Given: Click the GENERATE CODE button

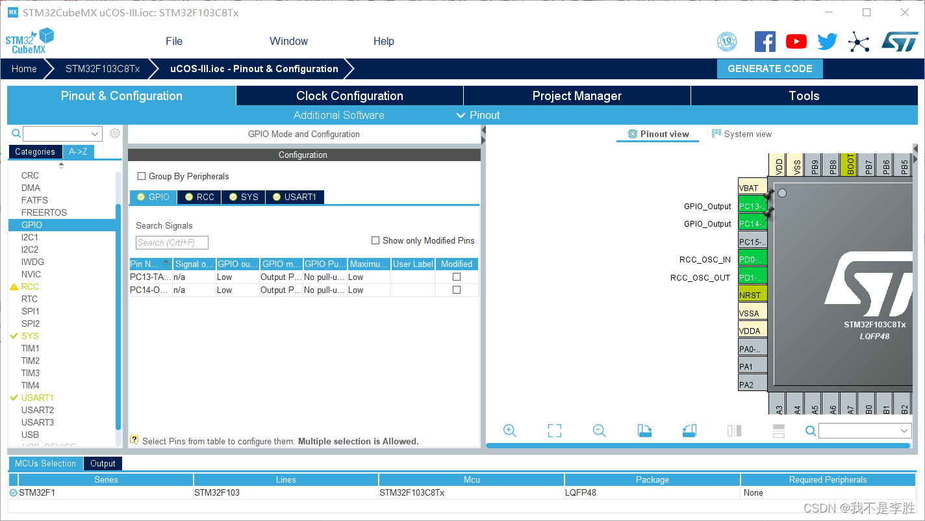Looking at the screenshot, I should coord(770,69).
